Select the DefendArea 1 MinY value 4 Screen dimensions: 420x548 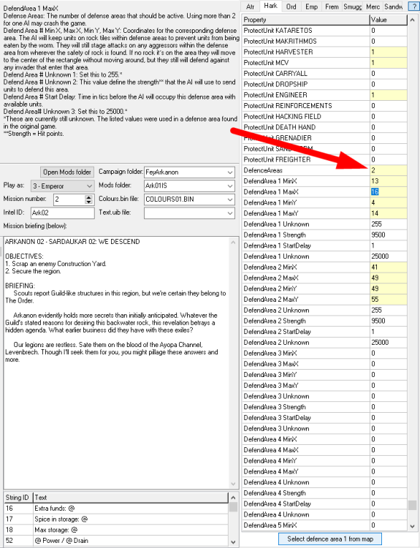point(388,202)
